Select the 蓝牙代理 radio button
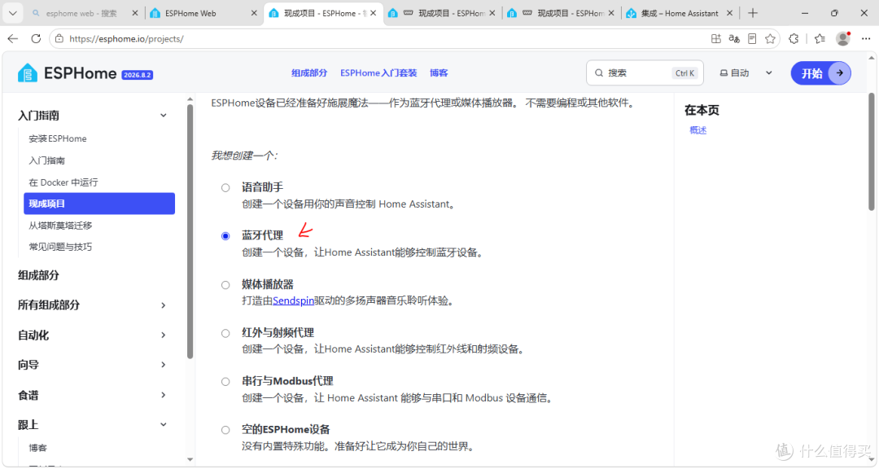The image size is (879, 469). (x=225, y=236)
